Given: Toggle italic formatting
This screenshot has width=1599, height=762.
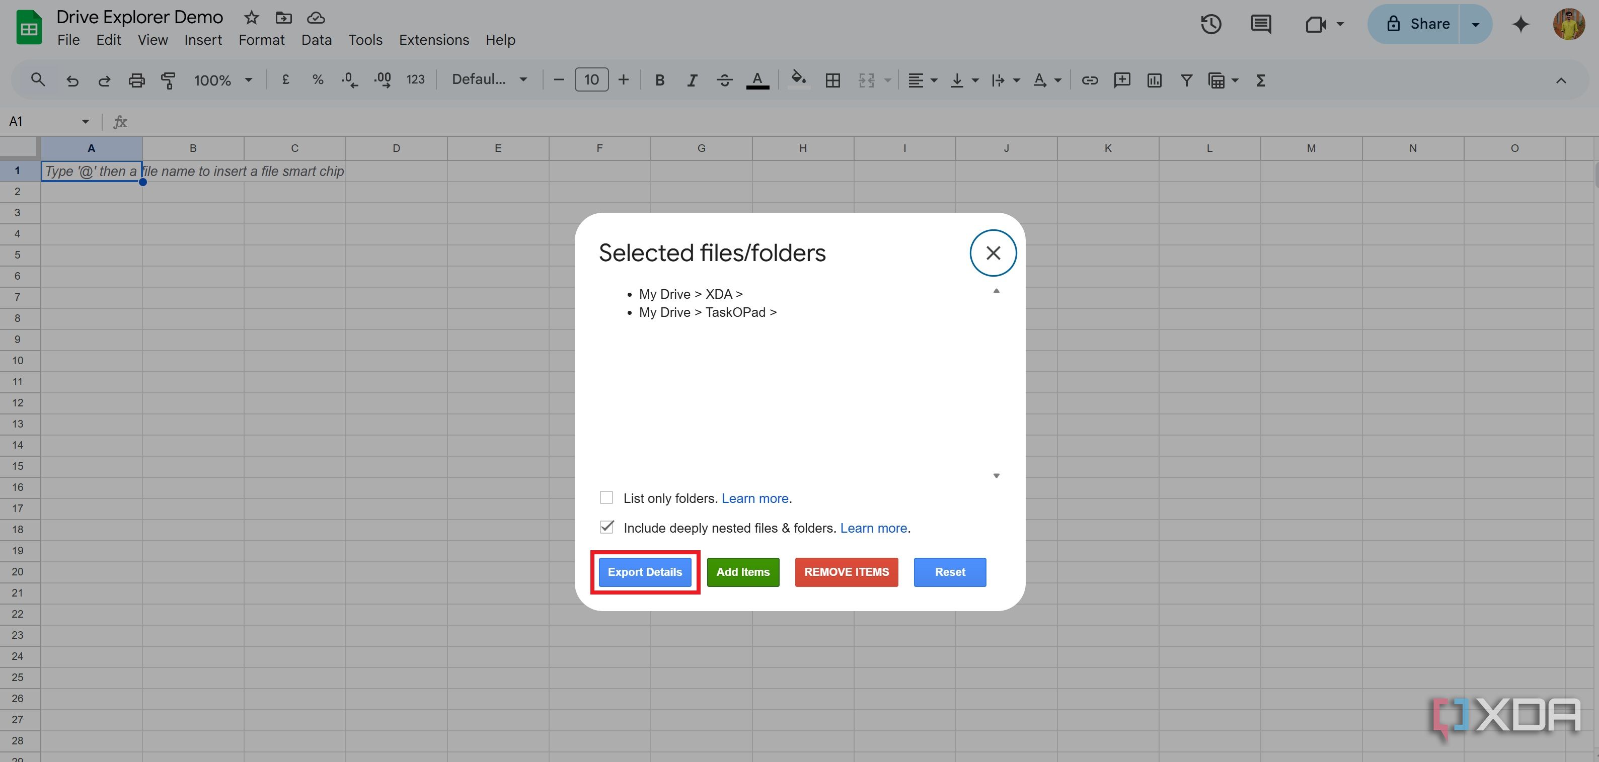Looking at the screenshot, I should [x=692, y=80].
